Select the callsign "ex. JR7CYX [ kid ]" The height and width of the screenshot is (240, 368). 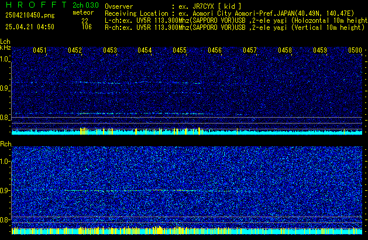click(x=210, y=6)
